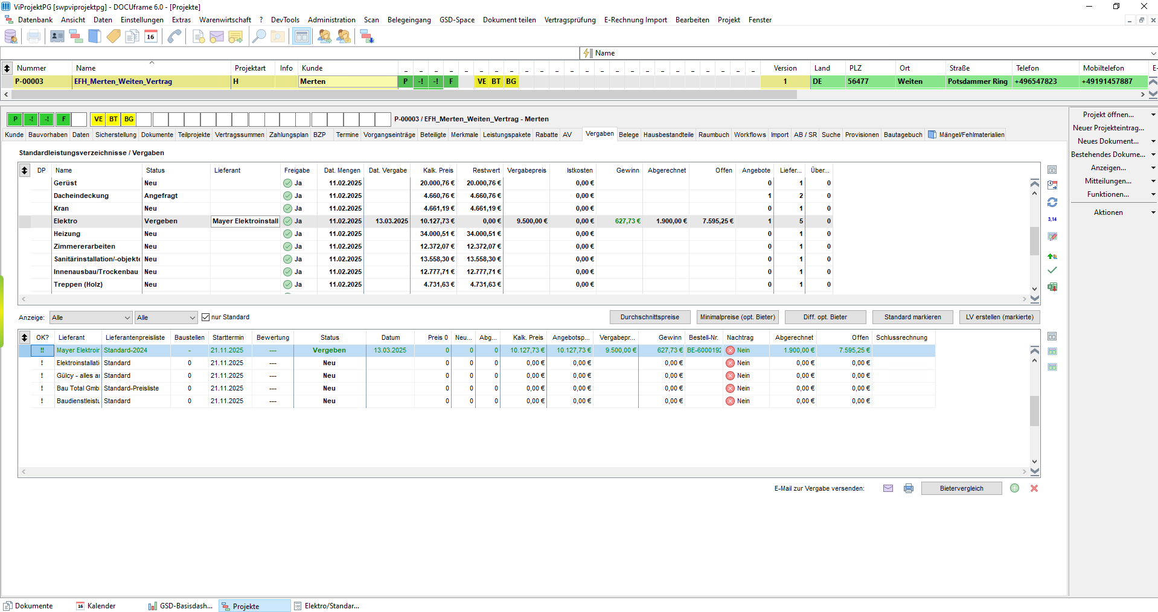Click the green checkmark icon beside Vergaben list
This screenshot has width=1158, height=612.
(1052, 270)
